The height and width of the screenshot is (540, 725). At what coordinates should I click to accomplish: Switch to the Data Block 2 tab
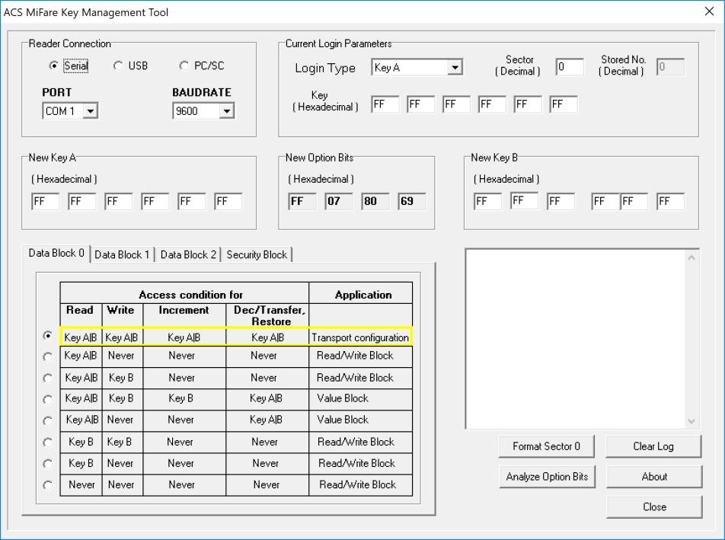pos(188,254)
